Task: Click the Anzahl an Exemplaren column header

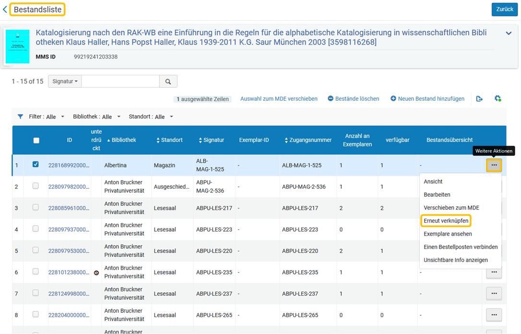Action: (x=357, y=140)
